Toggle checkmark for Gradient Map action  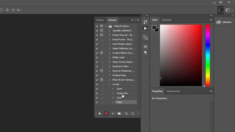(97, 75)
